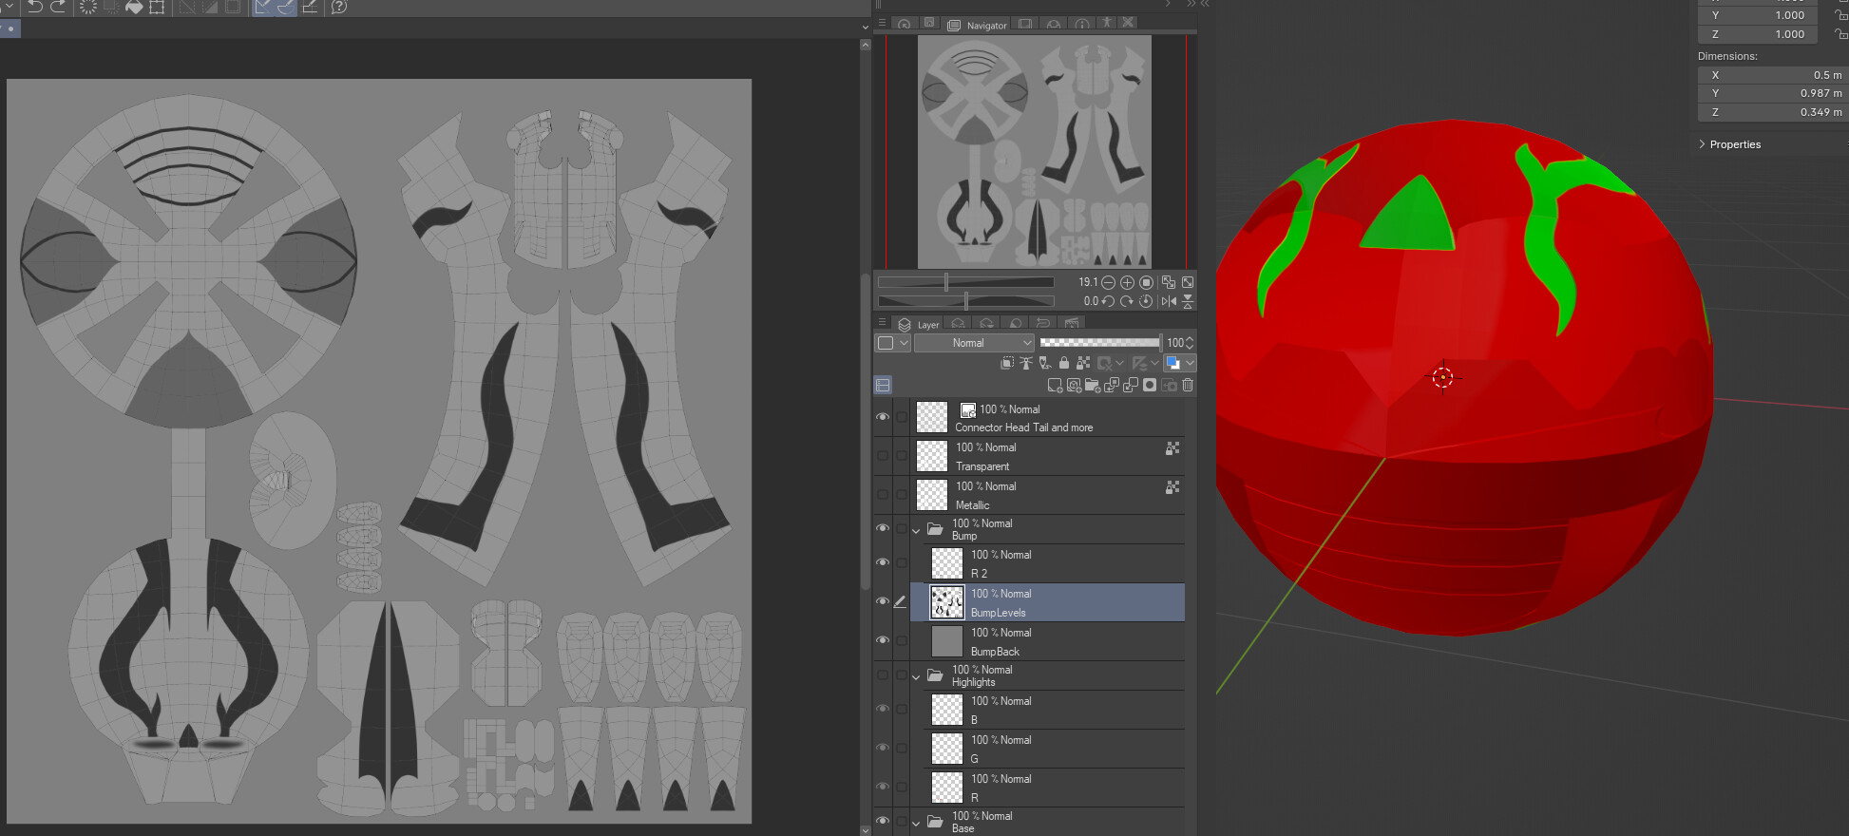Collapse the Base layer folder
The width and height of the screenshot is (1849, 836).
[x=917, y=823]
